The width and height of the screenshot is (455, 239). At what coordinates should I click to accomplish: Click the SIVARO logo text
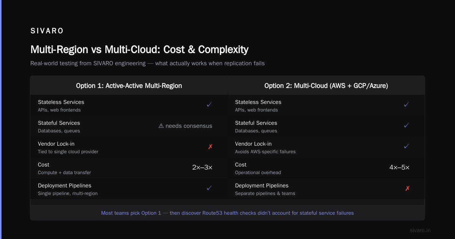[47, 31]
